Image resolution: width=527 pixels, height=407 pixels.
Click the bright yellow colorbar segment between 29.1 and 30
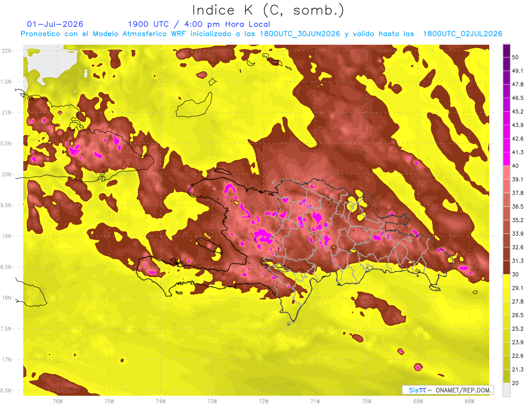pos(506,281)
